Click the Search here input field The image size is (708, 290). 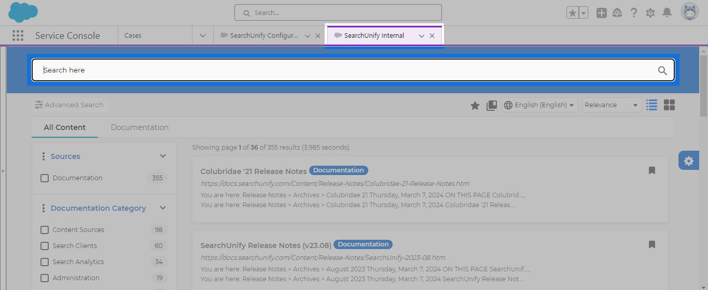coord(342,70)
